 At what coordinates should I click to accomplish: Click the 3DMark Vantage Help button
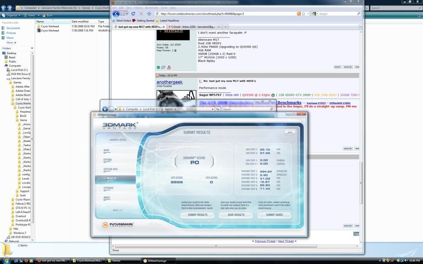[x=290, y=132]
